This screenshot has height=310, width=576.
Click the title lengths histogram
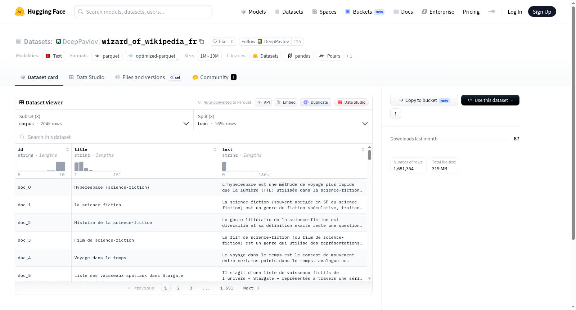[98, 166]
